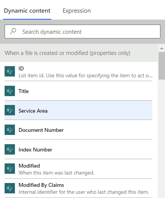Select the ID dynamic content item
Screen dimensions: 165x198
click(78, 72)
